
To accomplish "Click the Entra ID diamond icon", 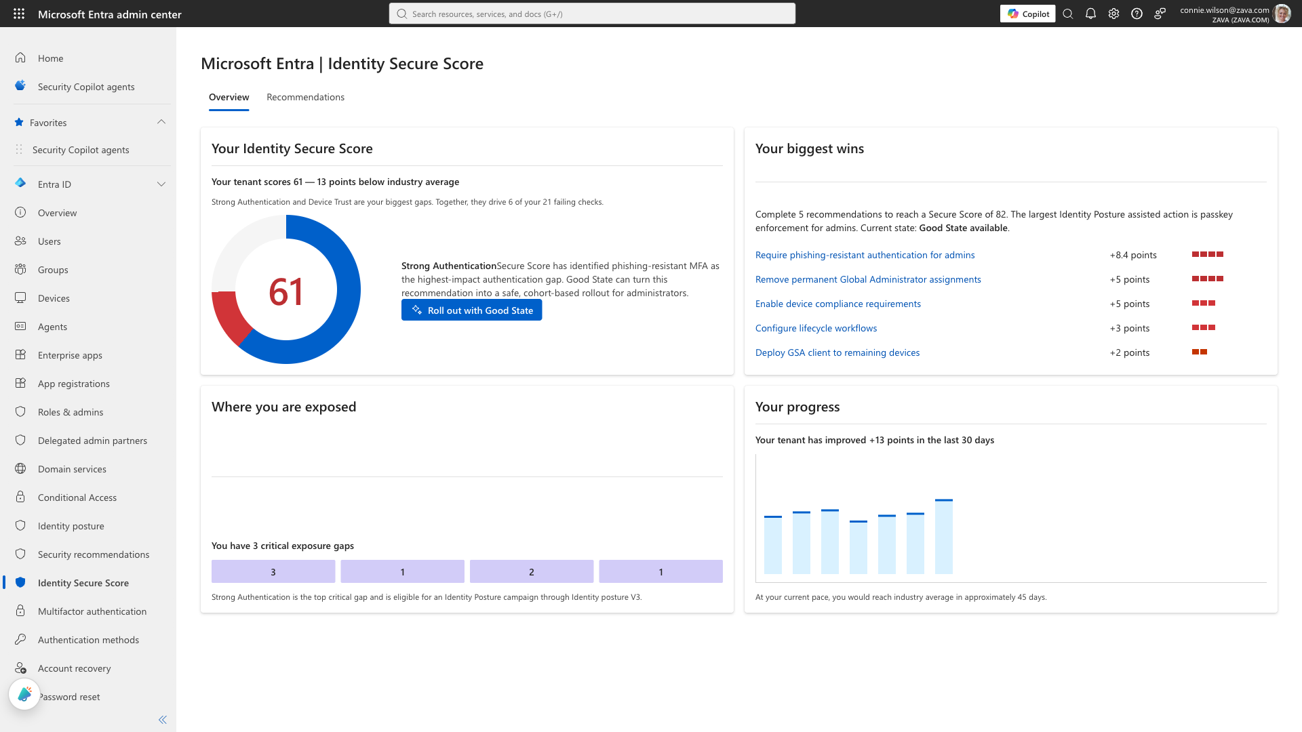I will 20,184.
